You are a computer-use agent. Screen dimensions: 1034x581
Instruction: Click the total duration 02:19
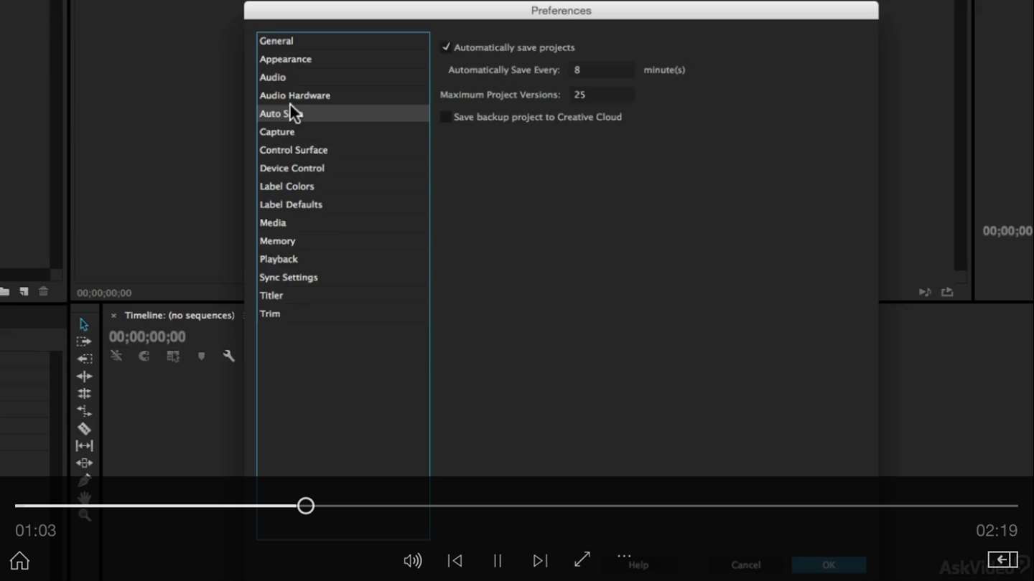coord(997,531)
